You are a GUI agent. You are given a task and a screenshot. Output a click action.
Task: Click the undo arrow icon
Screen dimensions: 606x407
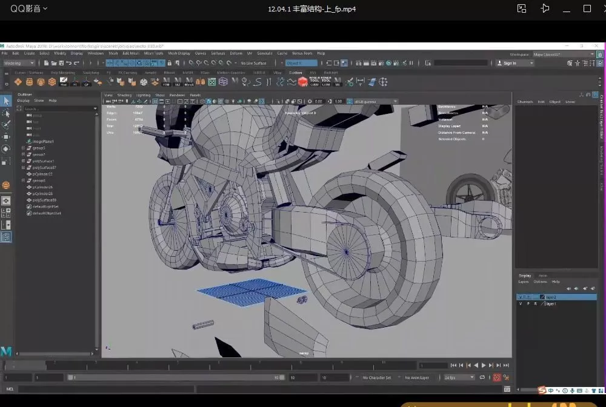[68, 63]
